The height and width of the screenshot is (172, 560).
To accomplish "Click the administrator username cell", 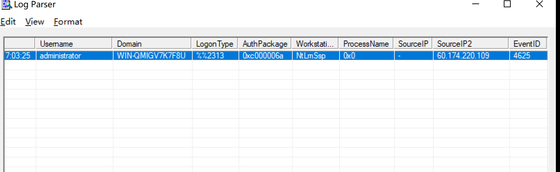I will coord(60,56).
